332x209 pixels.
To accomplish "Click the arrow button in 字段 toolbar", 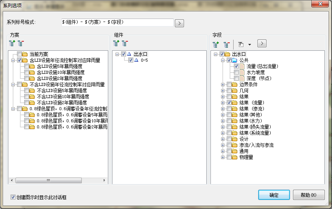I will coord(262,44).
